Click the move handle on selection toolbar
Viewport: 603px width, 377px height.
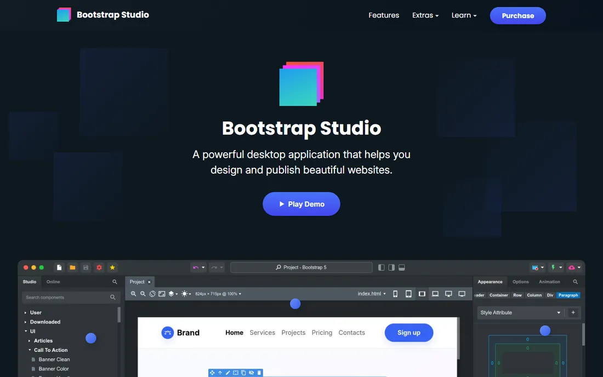coord(212,373)
